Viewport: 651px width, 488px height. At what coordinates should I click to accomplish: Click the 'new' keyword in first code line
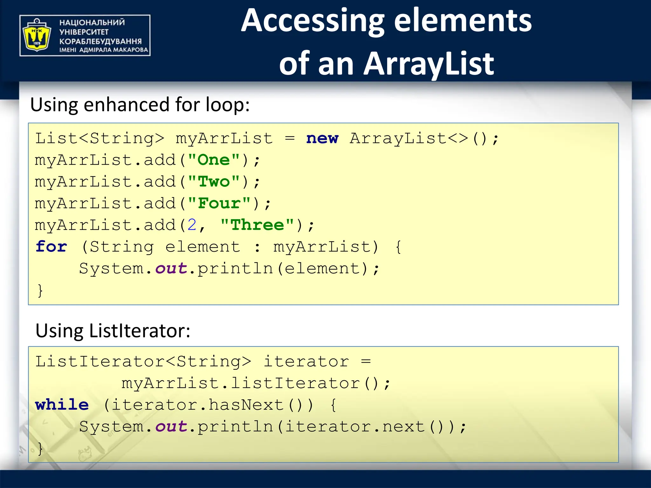322,139
